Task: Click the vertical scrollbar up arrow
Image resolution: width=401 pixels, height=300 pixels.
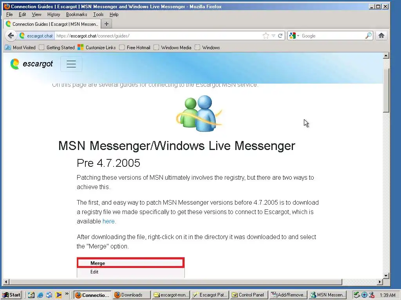Action: click(386, 55)
